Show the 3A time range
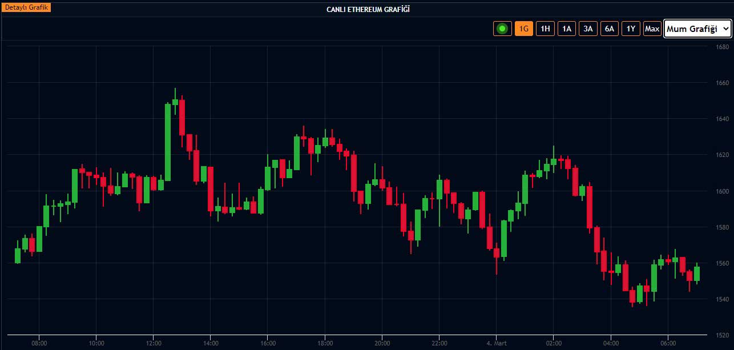Image resolution: width=734 pixels, height=350 pixels. pyautogui.click(x=588, y=29)
